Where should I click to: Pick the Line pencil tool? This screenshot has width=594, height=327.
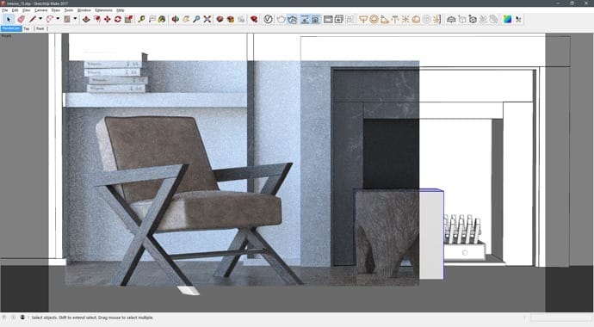[x=33, y=19]
